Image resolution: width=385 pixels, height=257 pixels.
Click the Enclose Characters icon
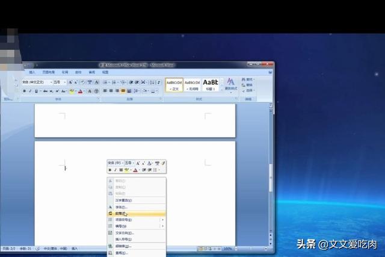(96, 91)
